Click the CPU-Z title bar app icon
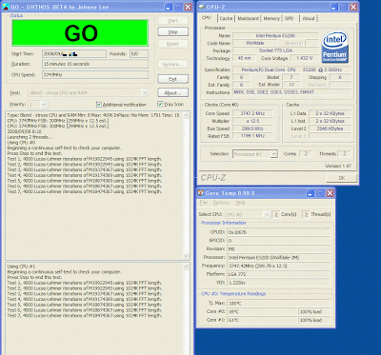 [x=201, y=7]
